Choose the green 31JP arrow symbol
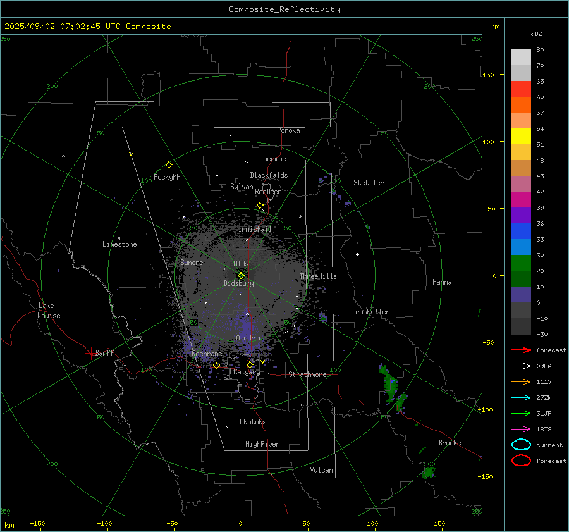 tap(521, 413)
